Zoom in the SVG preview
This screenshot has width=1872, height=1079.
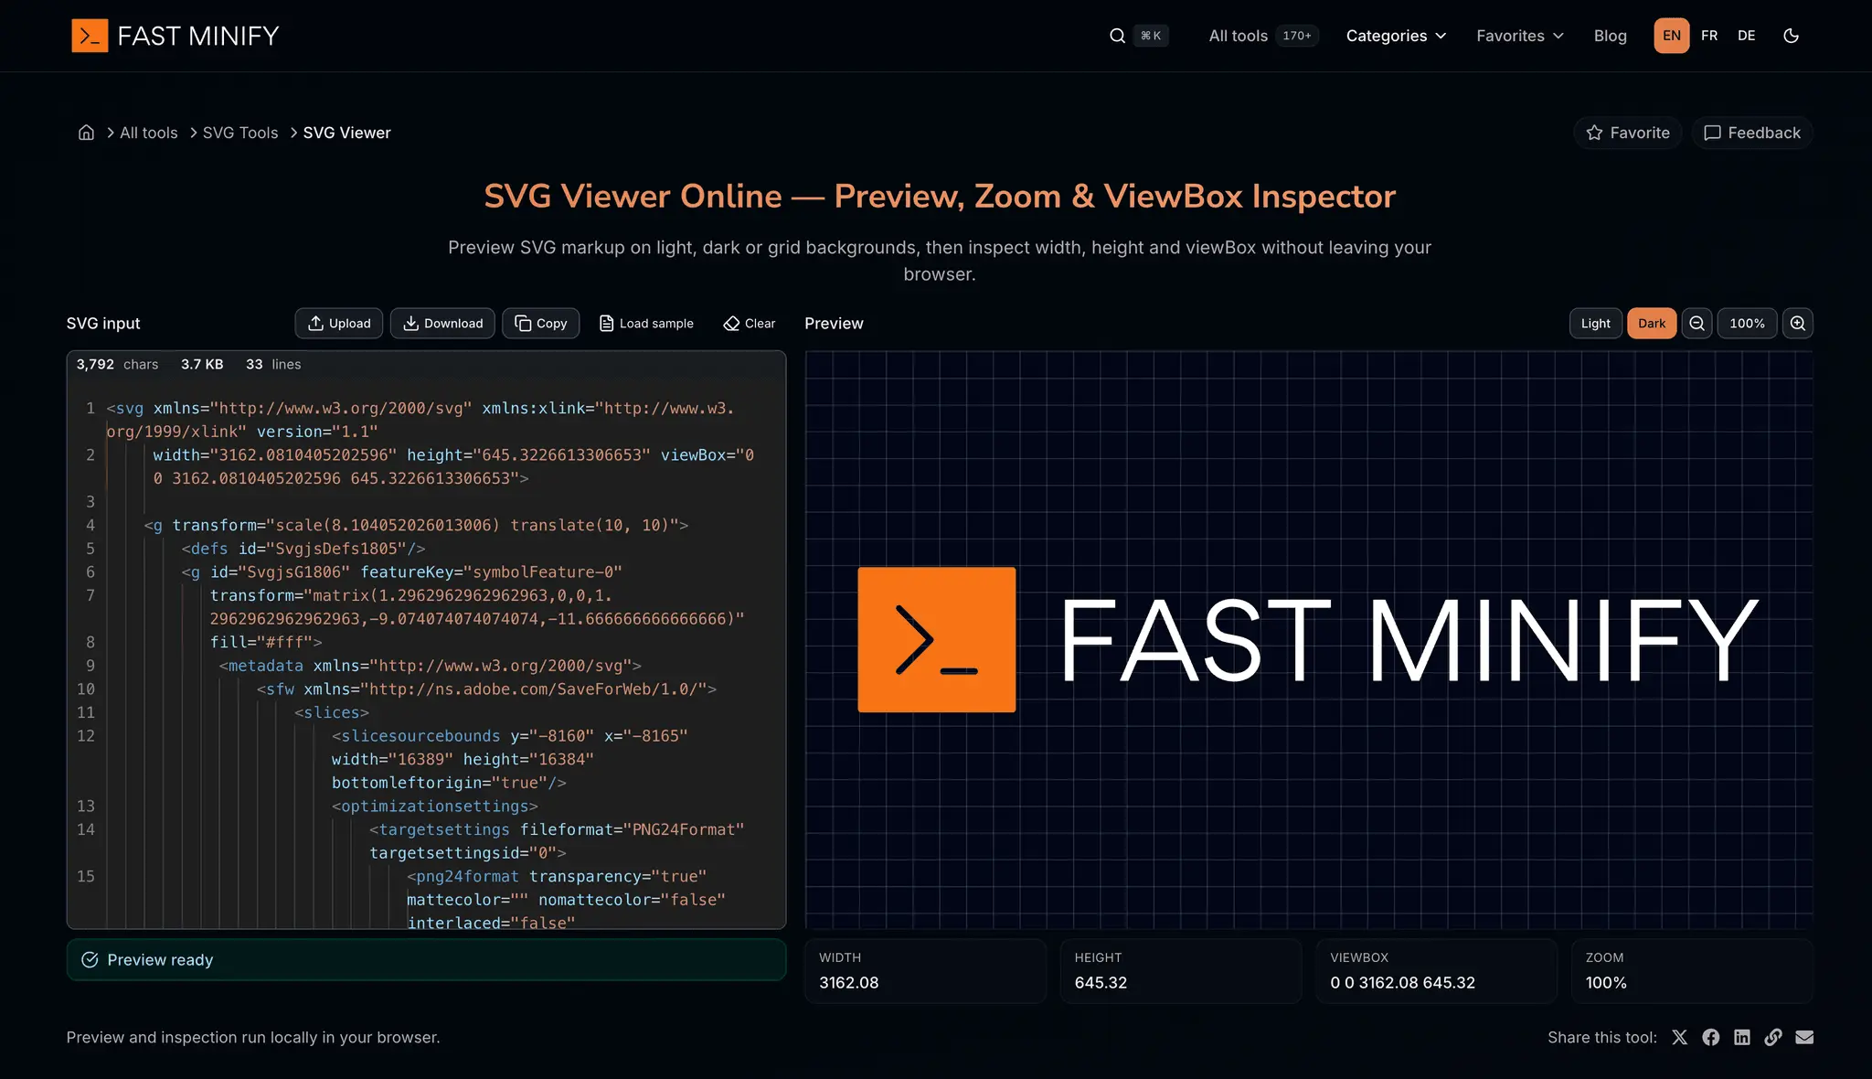coord(1797,323)
